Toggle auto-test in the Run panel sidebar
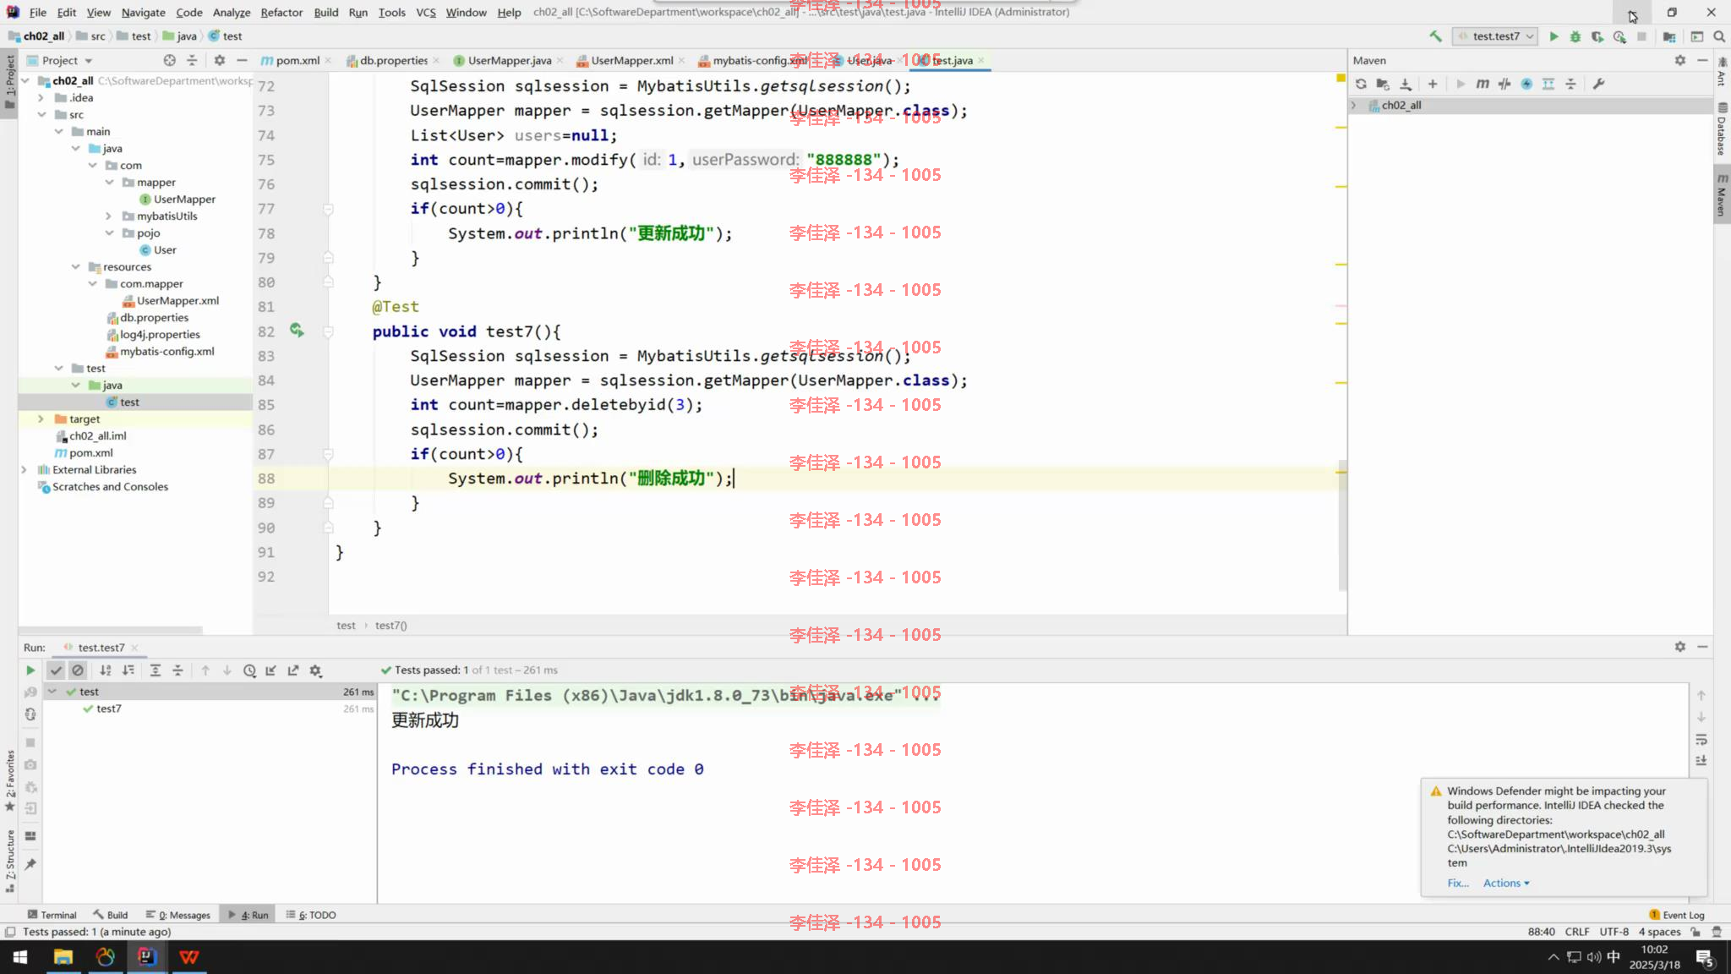The width and height of the screenshot is (1731, 974). (x=30, y=714)
